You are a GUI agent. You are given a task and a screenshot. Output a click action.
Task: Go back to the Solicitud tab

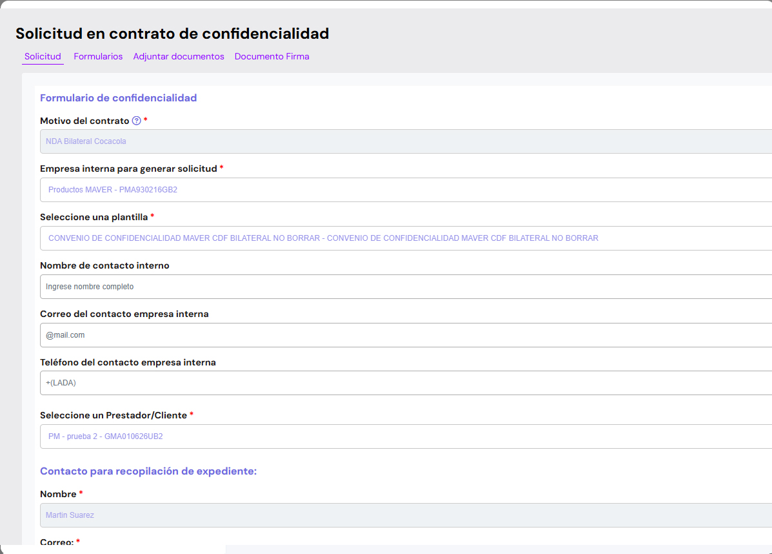pyautogui.click(x=43, y=56)
